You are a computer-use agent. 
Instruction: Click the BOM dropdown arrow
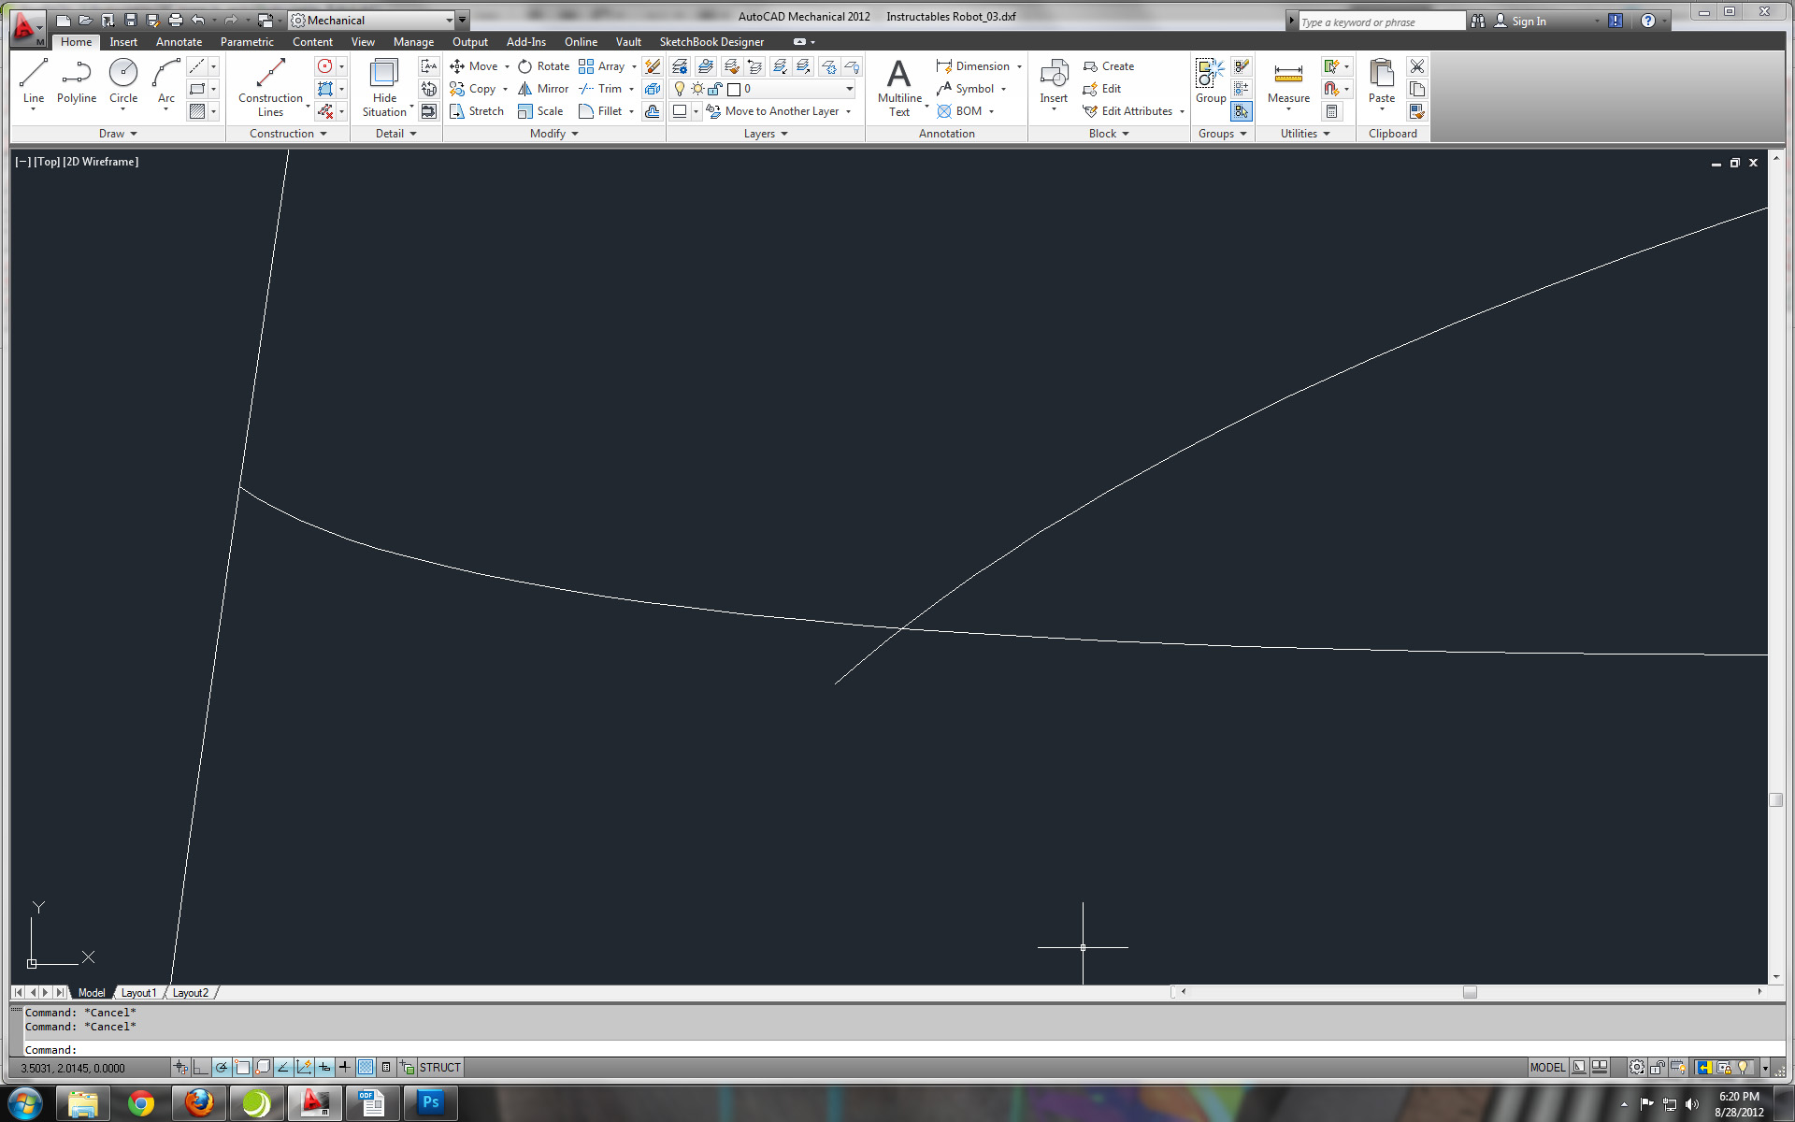(x=990, y=111)
